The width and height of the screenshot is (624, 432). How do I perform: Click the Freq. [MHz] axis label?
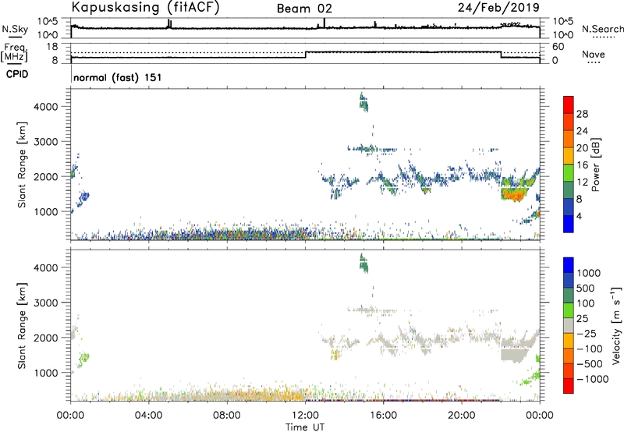(15, 53)
